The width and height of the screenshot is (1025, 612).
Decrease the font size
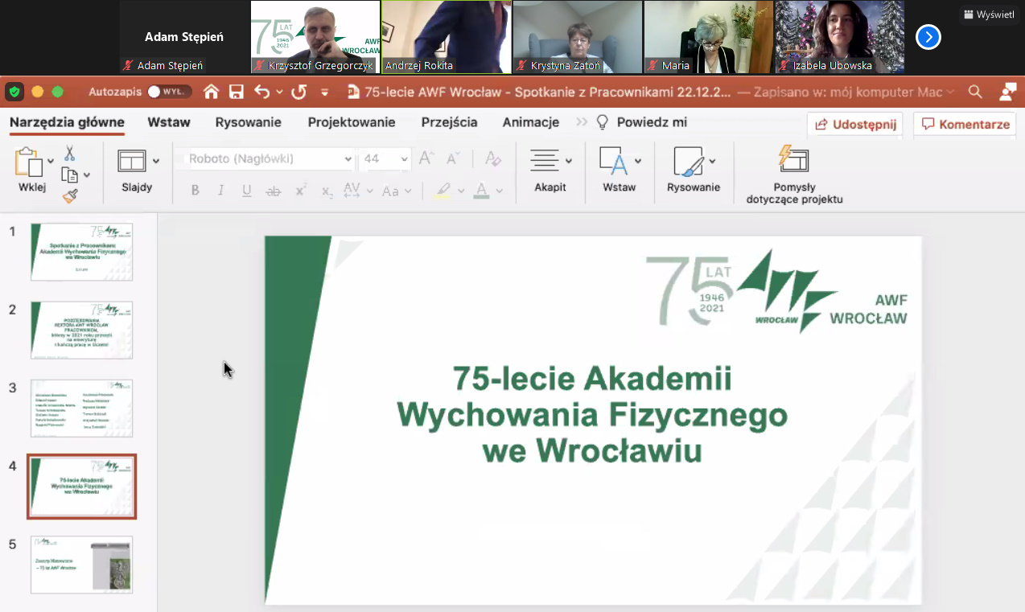pos(453,158)
